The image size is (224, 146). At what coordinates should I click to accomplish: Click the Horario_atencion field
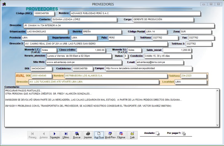(x=79, y=56)
